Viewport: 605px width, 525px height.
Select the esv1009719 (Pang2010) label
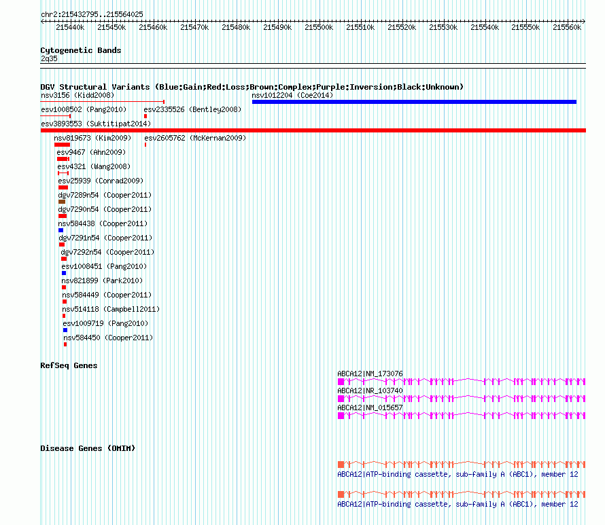point(106,323)
